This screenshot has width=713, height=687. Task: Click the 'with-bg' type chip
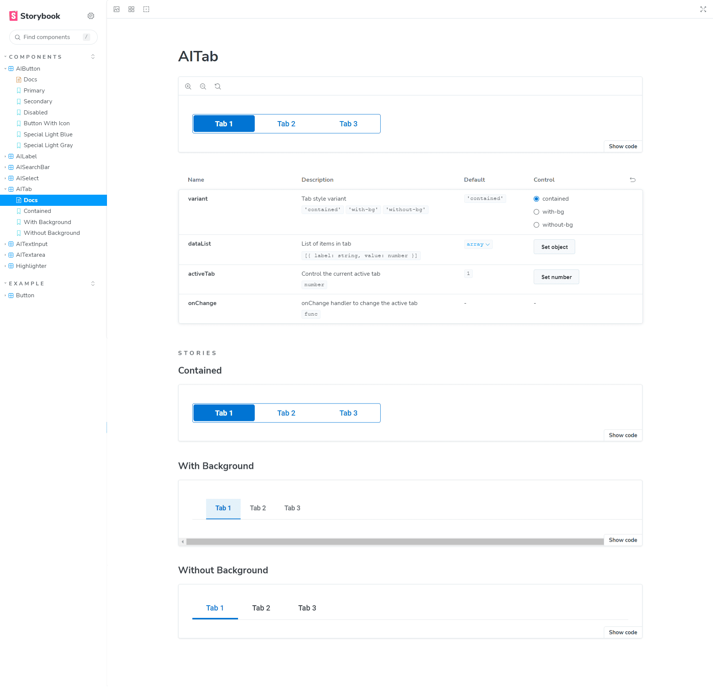coord(363,210)
